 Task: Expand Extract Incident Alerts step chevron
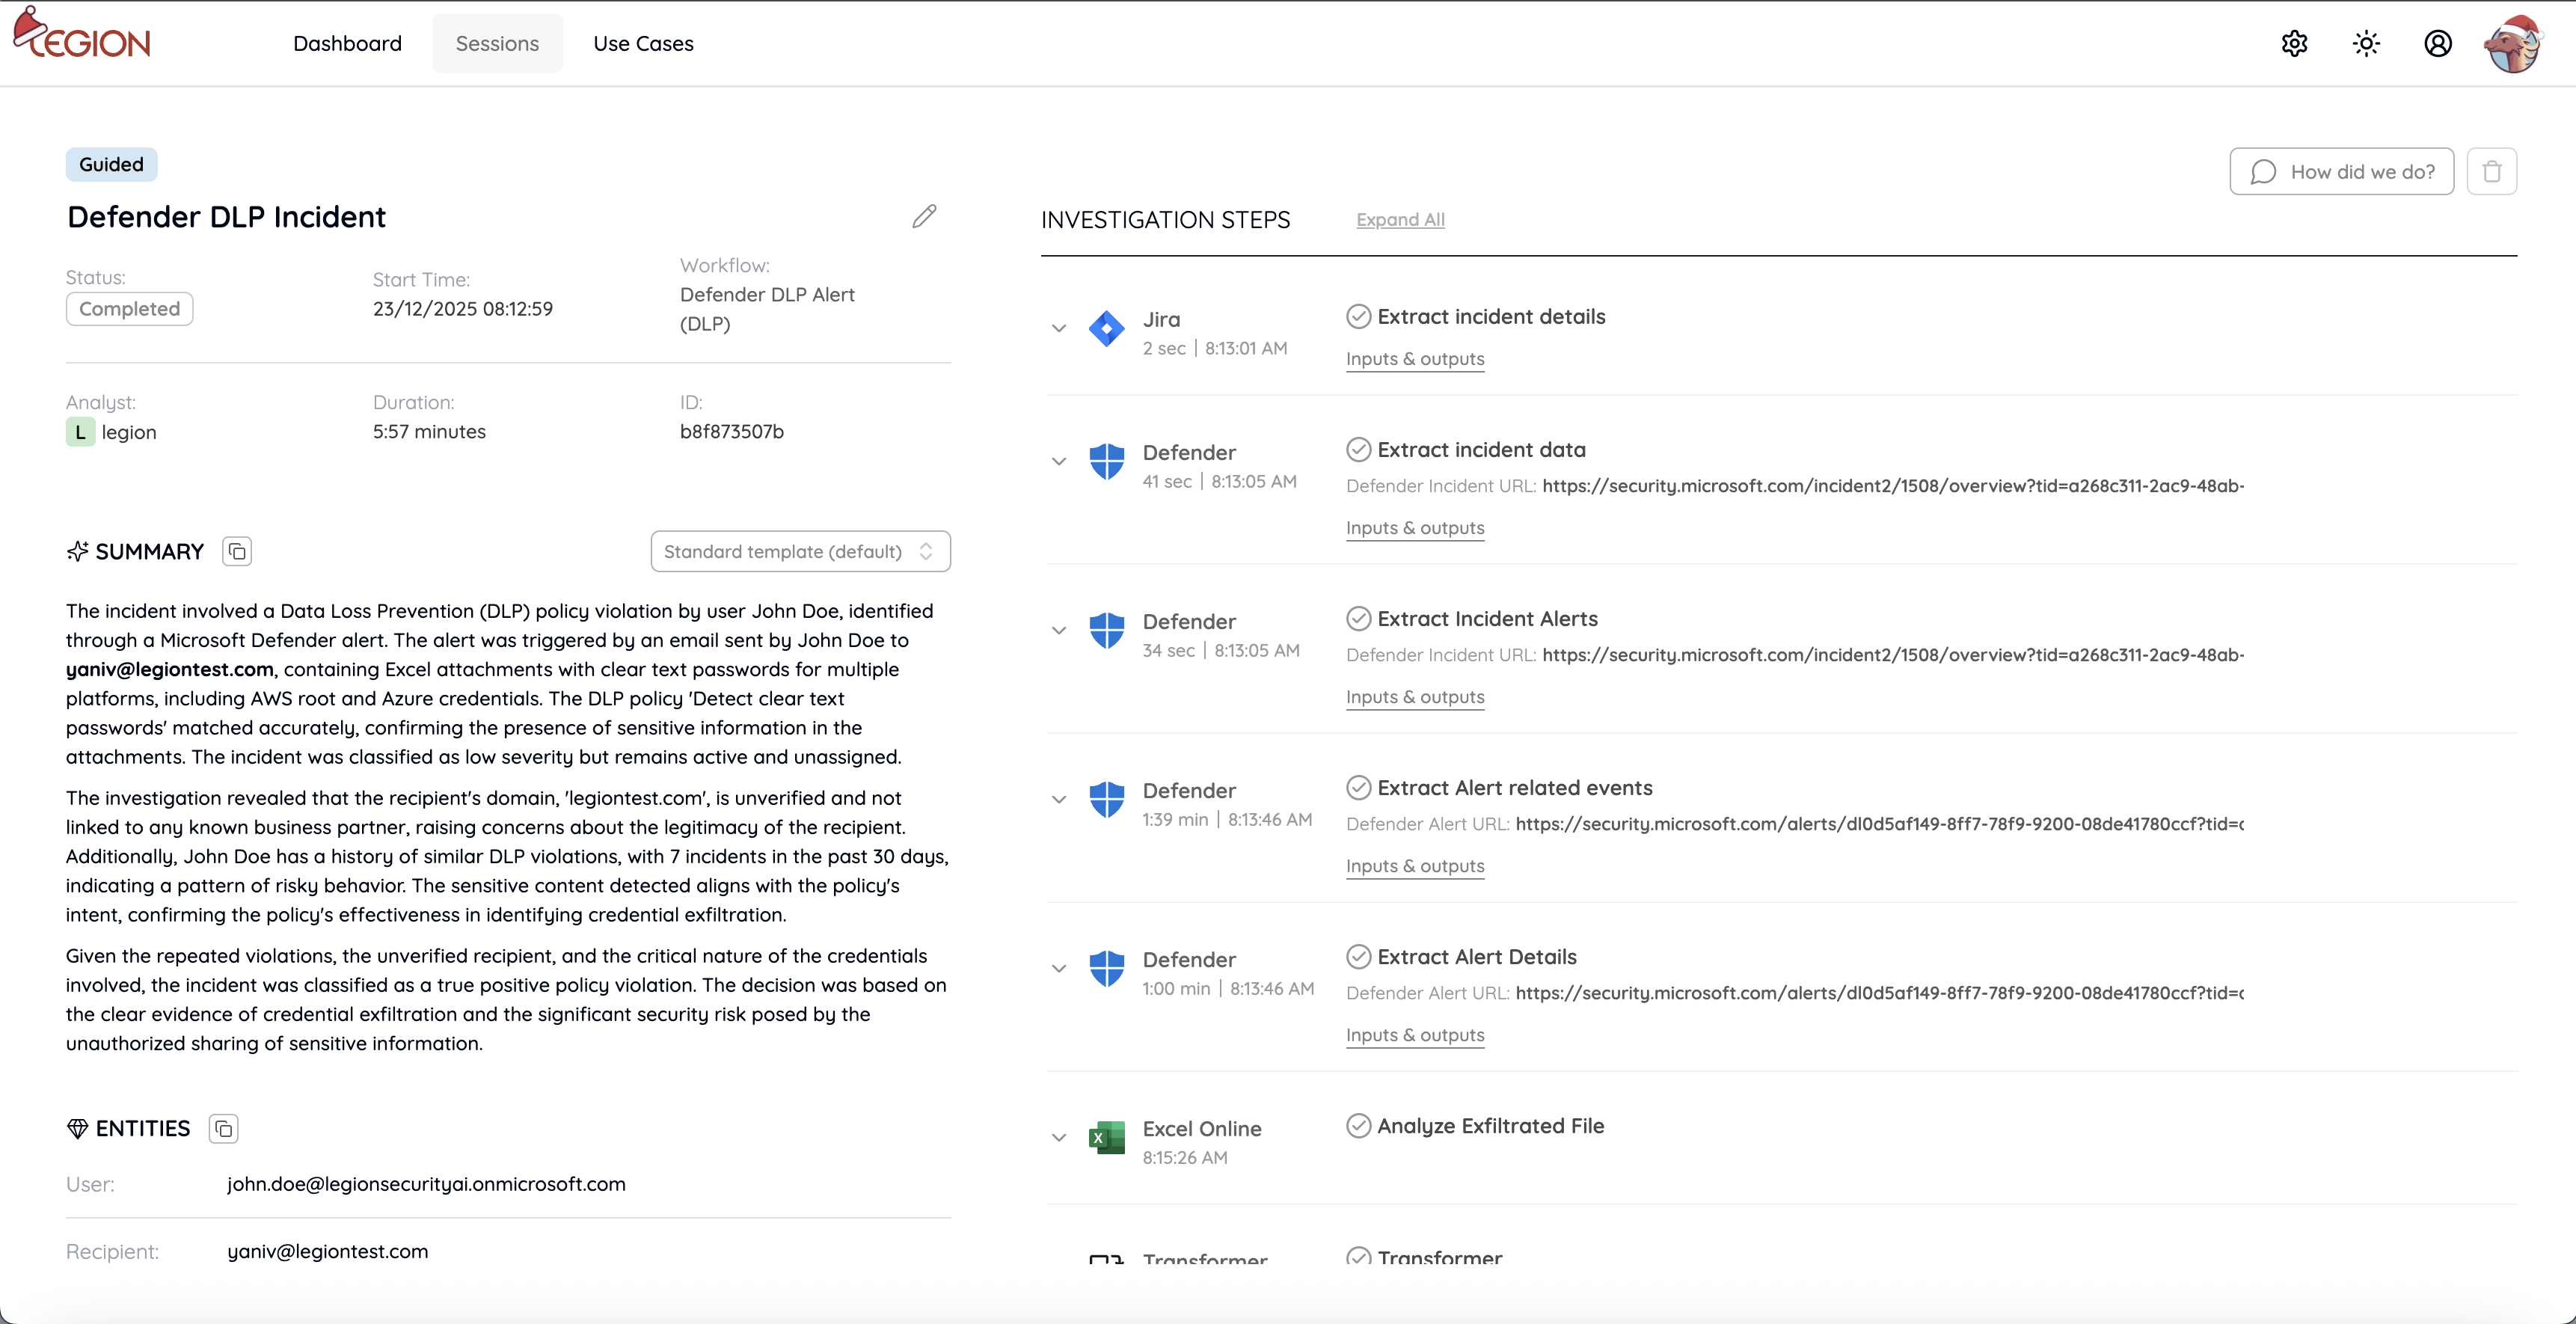1059,631
